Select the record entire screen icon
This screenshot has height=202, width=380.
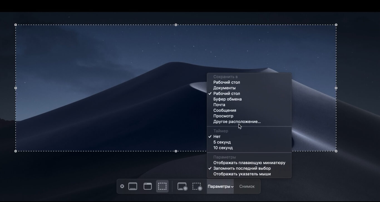coord(182,186)
